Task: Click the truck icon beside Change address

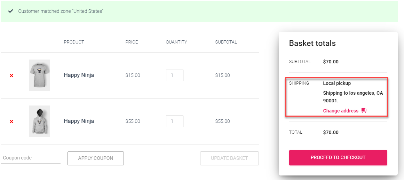Action: 364,111
